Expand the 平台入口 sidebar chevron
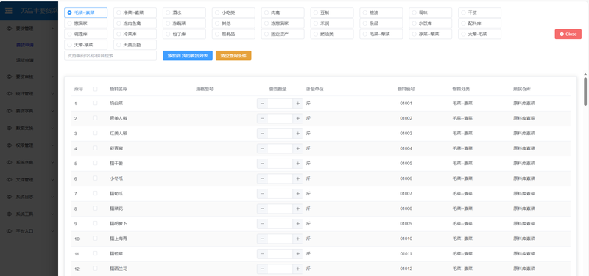This screenshot has width=589, height=276. (x=52, y=231)
